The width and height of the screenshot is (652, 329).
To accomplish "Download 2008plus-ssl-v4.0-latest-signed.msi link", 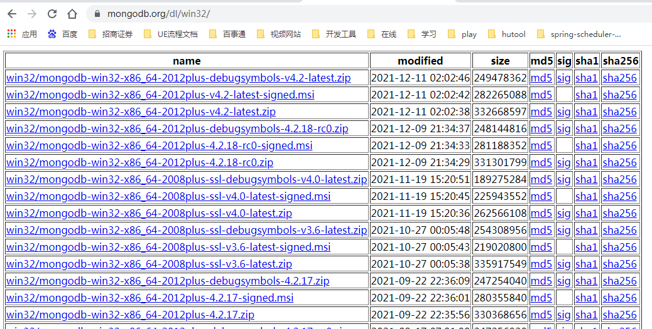I will (x=168, y=196).
